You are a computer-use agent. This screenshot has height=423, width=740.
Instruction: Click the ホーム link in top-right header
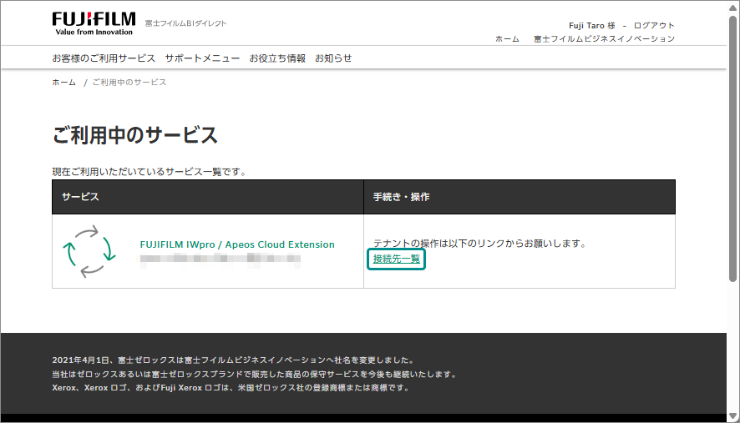coord(507,38)
